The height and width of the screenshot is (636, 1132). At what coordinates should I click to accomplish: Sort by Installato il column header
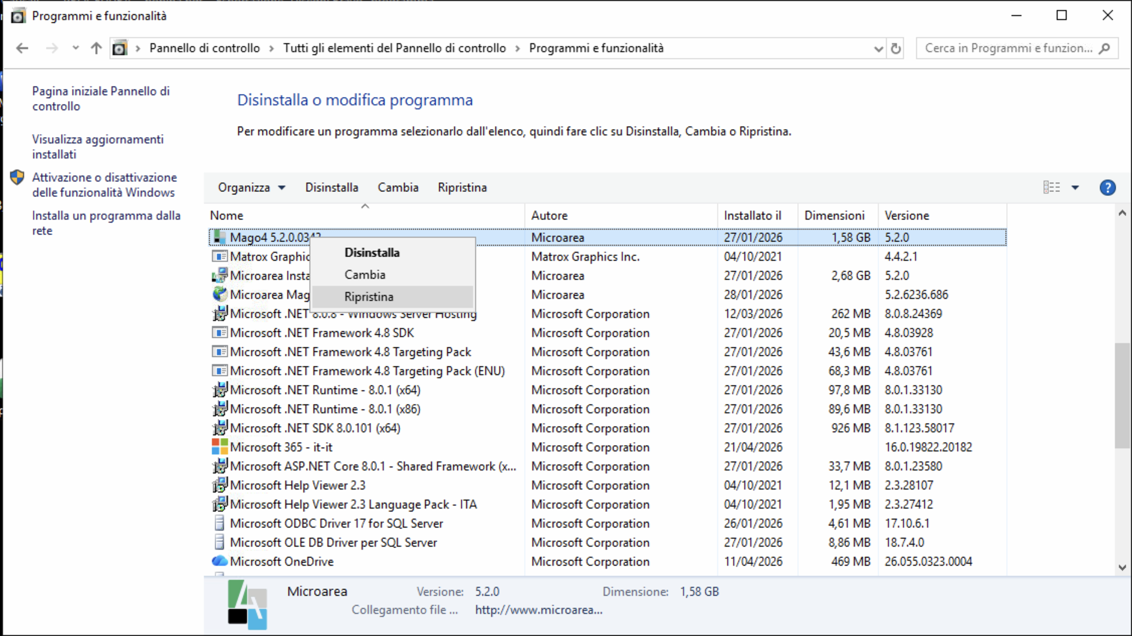pos(758,216)
